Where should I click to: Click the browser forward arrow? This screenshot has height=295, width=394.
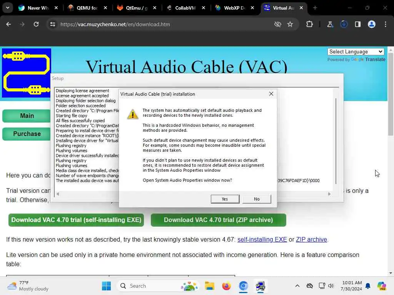point(22,24)
